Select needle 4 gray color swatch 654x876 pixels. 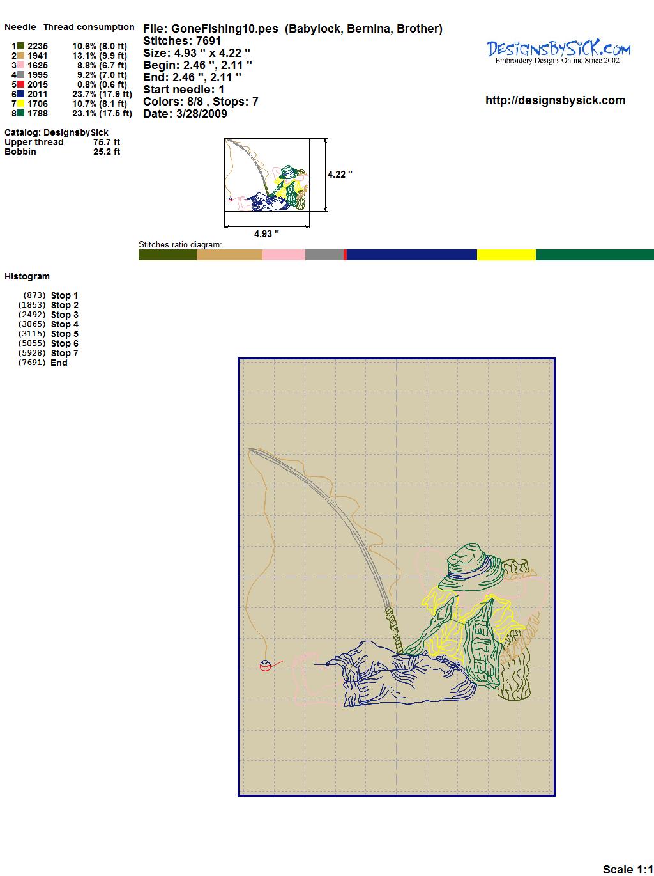(x=21, y=75)
